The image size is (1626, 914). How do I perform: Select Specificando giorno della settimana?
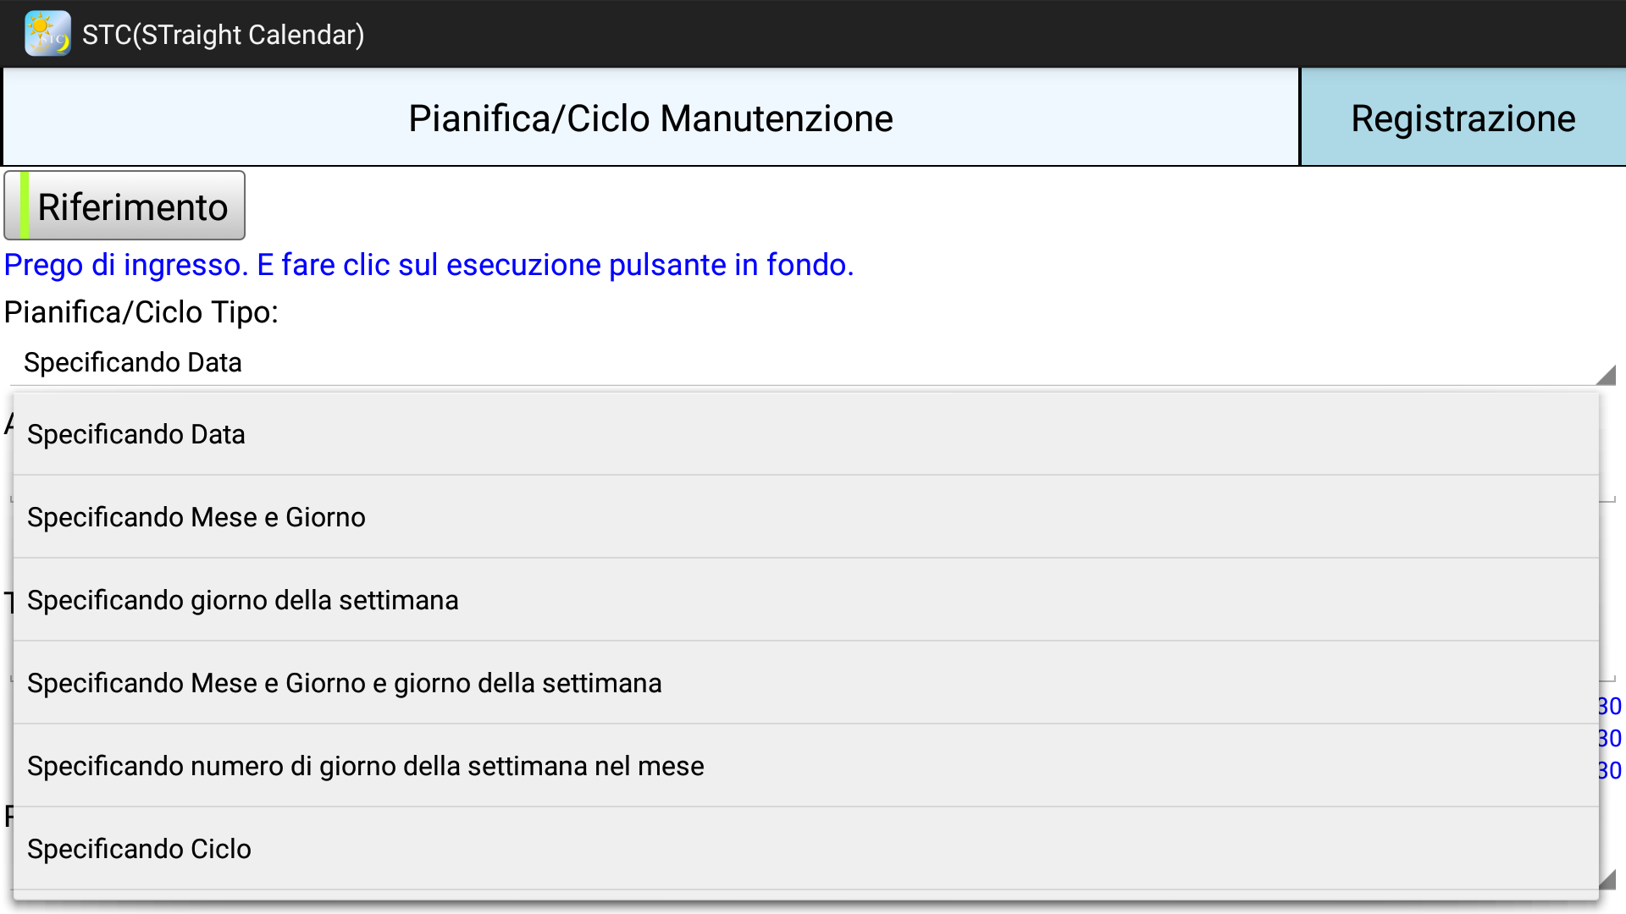pos(242,600)
